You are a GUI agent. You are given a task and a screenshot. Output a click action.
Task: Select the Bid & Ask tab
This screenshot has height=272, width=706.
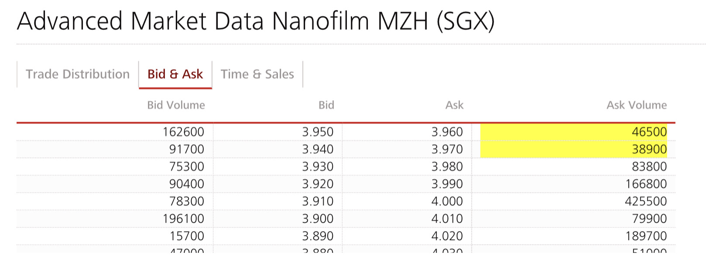pyautogui.click(x=175, y=74)
